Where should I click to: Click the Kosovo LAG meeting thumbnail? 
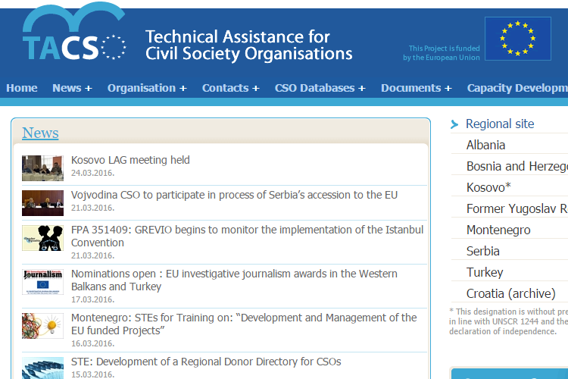coord(42,168)
